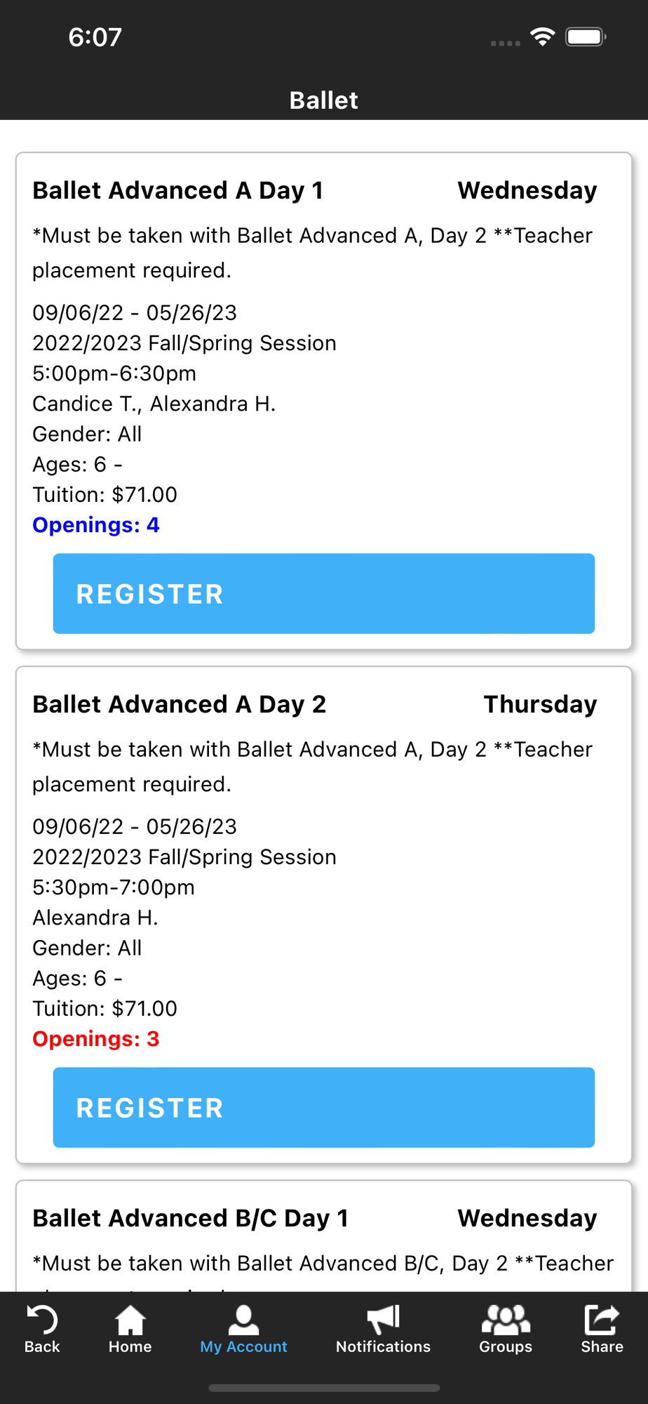This screenshot has height=1404, width=648.
Task: Register for Ballet Advanced A Day 1
Action: [x=323, y=594]
